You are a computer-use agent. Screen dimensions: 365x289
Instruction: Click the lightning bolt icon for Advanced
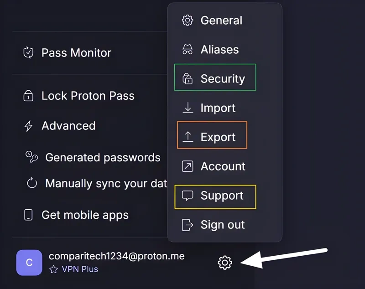(28, 126)
